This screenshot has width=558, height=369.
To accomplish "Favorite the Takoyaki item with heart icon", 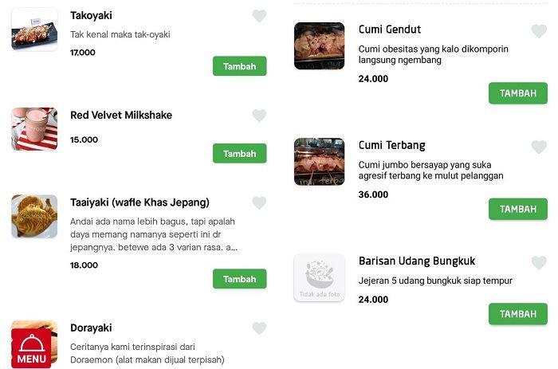I will coord(259,16).
